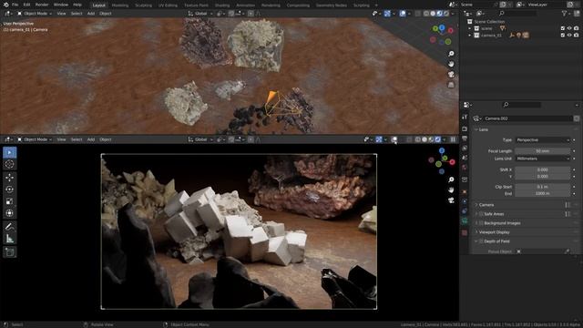583x328 pixels.
Task: Click the upper viewport navigation gizmo
Action: [442, 36]
